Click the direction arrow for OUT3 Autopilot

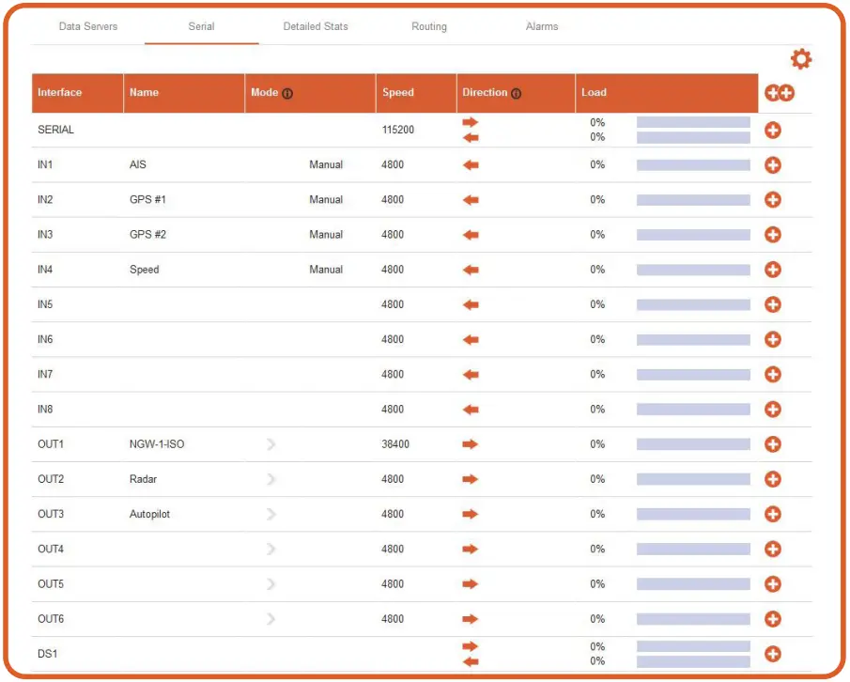click(471, 514)
